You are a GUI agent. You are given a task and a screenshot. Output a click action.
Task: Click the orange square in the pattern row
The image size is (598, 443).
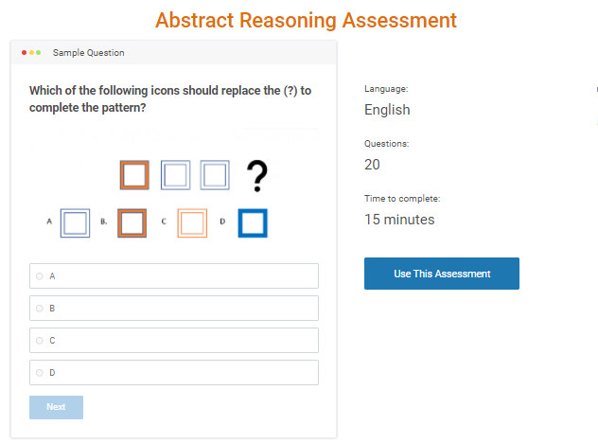134,175
